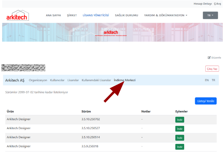Click the Ürün column header
223x152 pixels.
(10, 111)
